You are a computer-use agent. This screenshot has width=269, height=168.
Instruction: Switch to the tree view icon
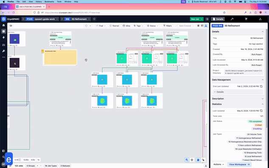click(206, 26)
